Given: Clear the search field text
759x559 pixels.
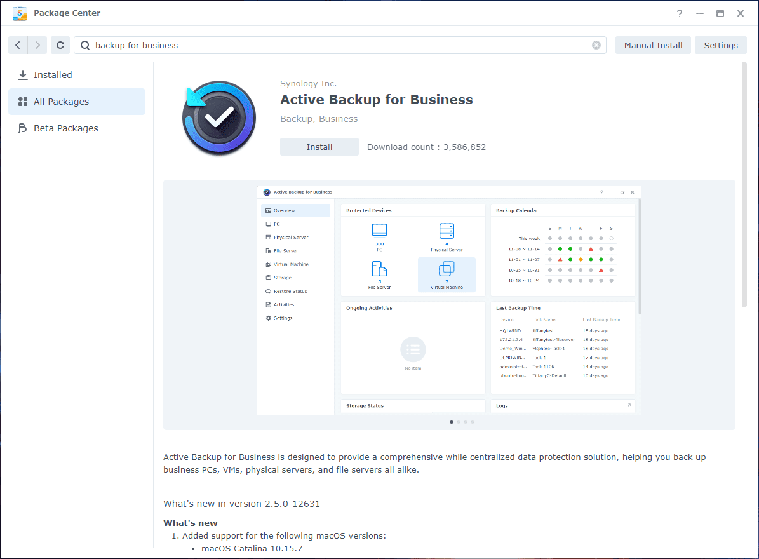Looking at the screenshot, I should [596, 45].
